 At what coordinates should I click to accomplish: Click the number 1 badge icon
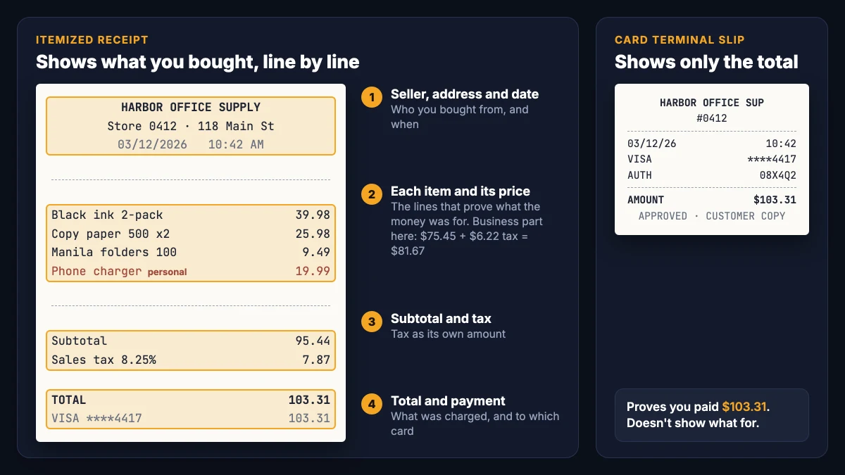372,97
